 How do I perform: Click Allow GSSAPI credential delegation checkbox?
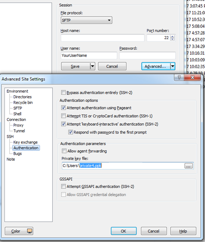pyautogui.click(x=63, y=194)
